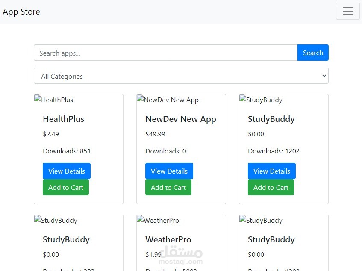This screenshot has height=271, width=362.
Task: Add NewDev New App to cart
Action: click(168, 187)
